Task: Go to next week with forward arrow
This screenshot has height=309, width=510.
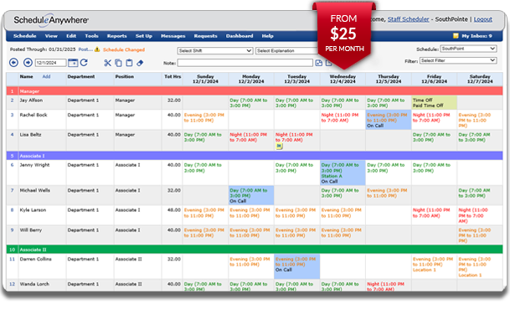Action: coord(28,63)
